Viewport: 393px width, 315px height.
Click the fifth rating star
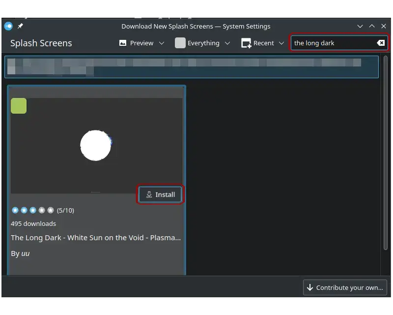click(x=51, y=210)
